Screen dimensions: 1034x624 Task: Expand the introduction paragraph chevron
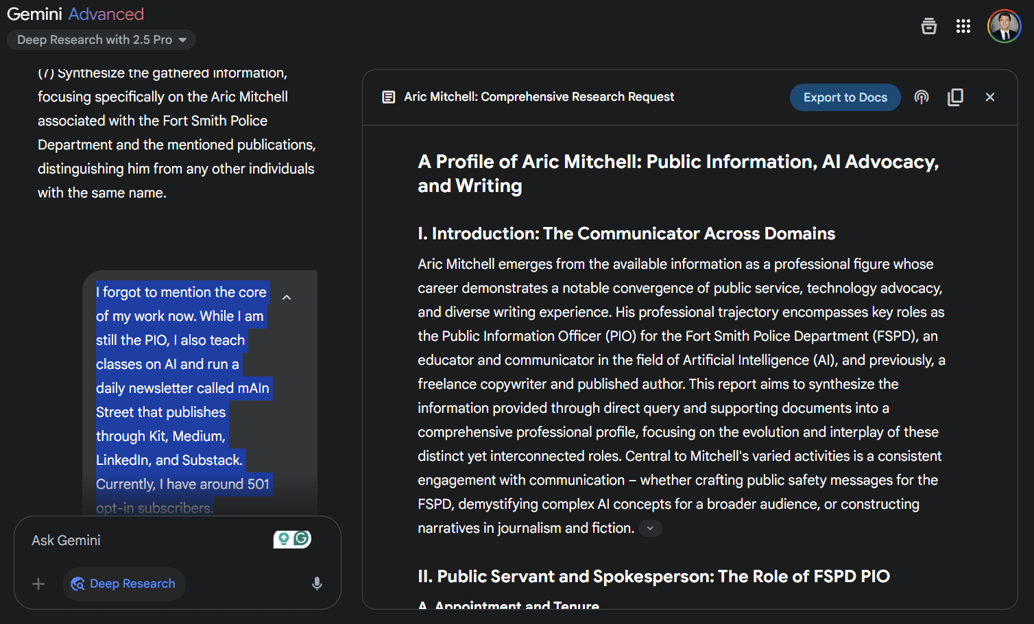coord(650,528)
